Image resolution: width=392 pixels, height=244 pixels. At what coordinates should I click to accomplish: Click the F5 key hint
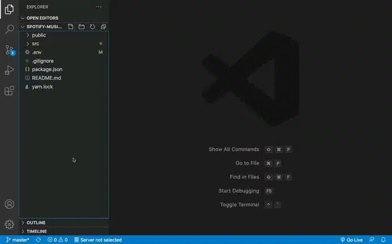click(269, 191)
